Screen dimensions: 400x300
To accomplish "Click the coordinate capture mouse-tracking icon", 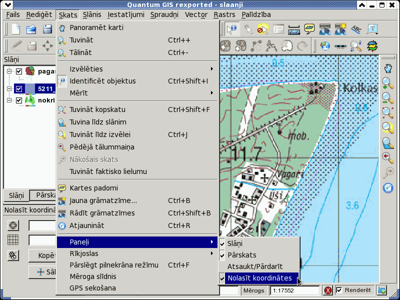I will point(13,255).
